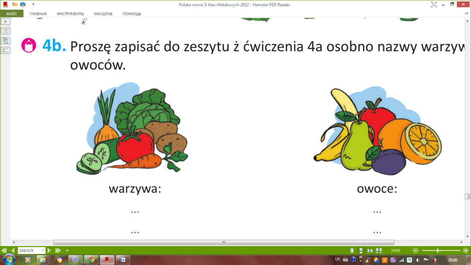Click the blue '4b.' exercise number
Viewport: 471px width, 265px height.
coord(54,46)
